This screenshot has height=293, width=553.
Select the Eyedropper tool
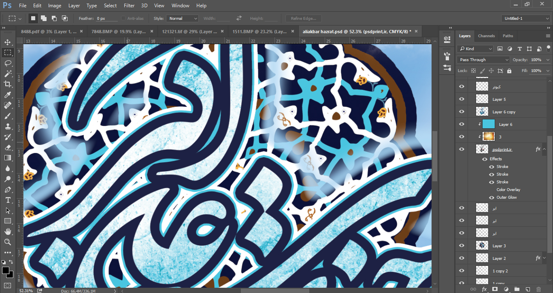pyautogui.click(x=8, y=95)
